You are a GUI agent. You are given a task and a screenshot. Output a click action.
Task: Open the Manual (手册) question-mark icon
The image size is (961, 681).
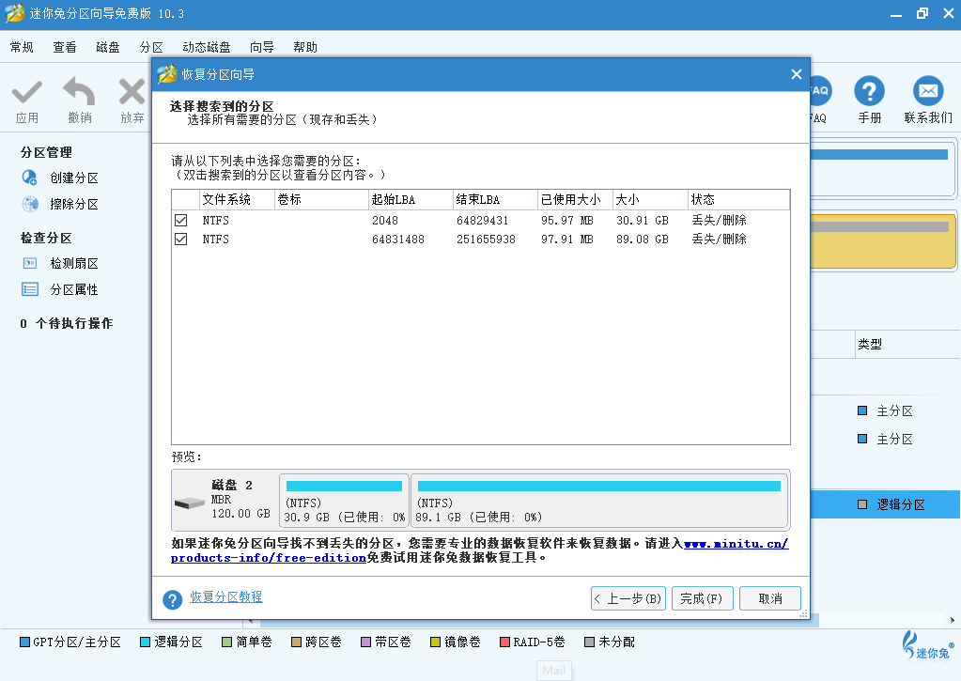tap(869, 91)
